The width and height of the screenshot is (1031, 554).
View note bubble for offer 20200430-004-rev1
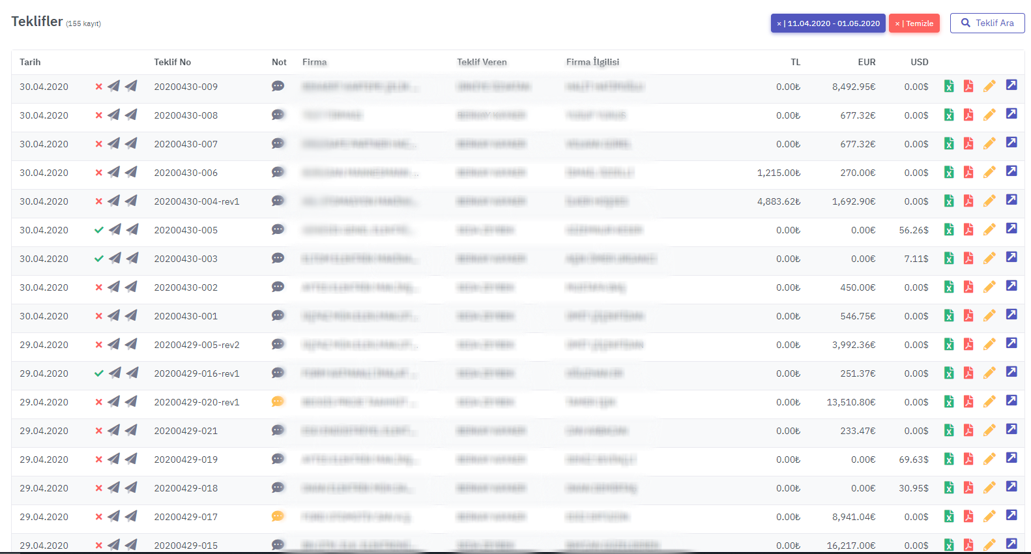click(x=278, y=201)
